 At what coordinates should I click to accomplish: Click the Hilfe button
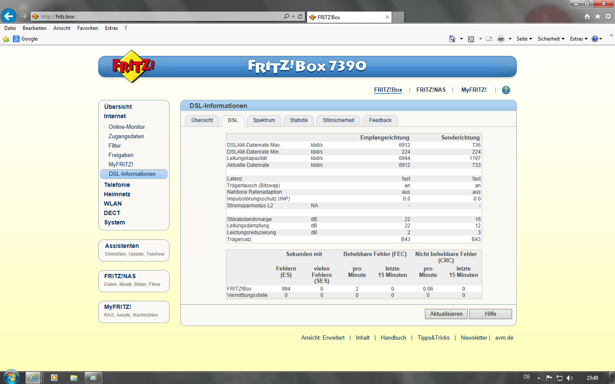[490, 314]
